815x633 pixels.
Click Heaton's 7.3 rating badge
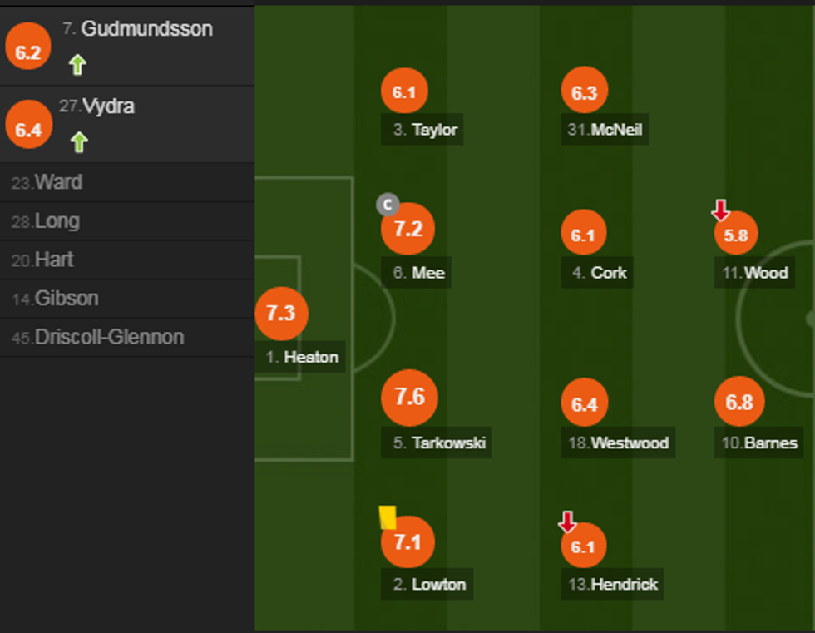[x=281, y=314]
